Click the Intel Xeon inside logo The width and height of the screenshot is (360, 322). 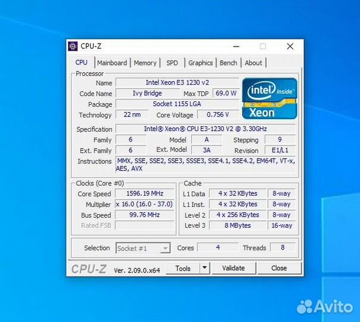coord(269,98)
